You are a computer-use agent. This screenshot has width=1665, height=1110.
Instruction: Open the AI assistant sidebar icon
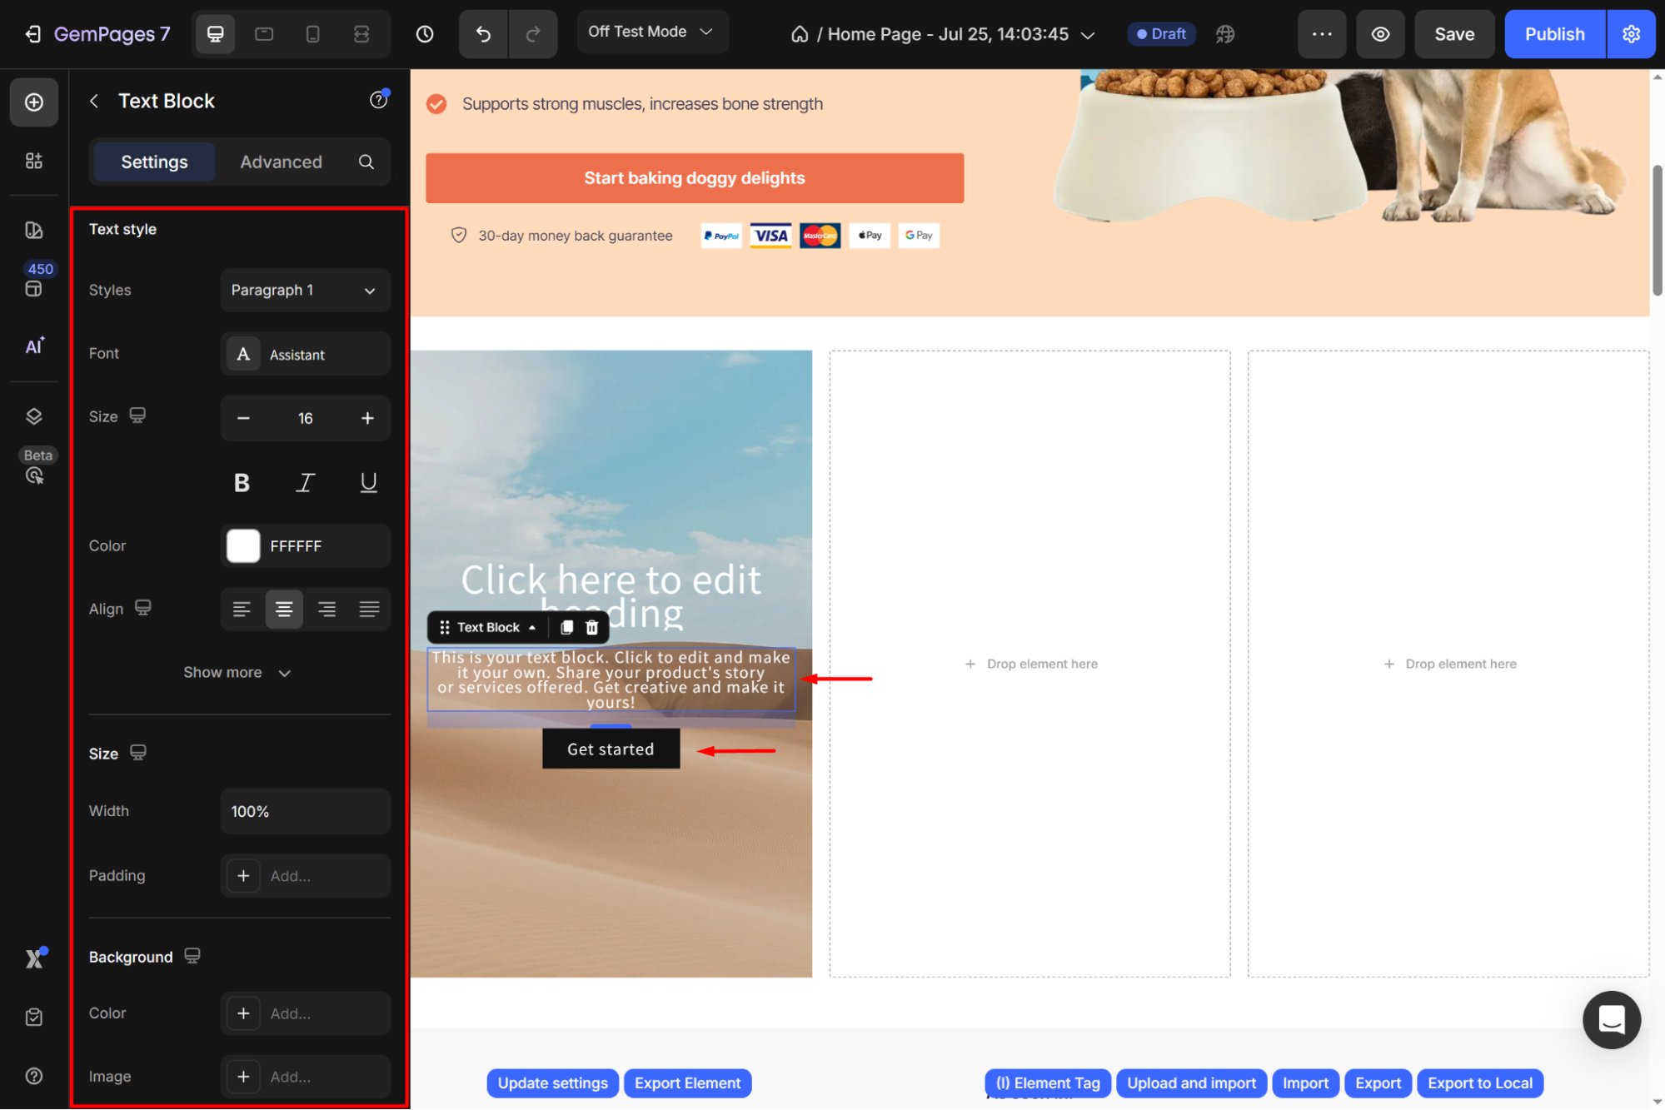[x=34, y=346]
